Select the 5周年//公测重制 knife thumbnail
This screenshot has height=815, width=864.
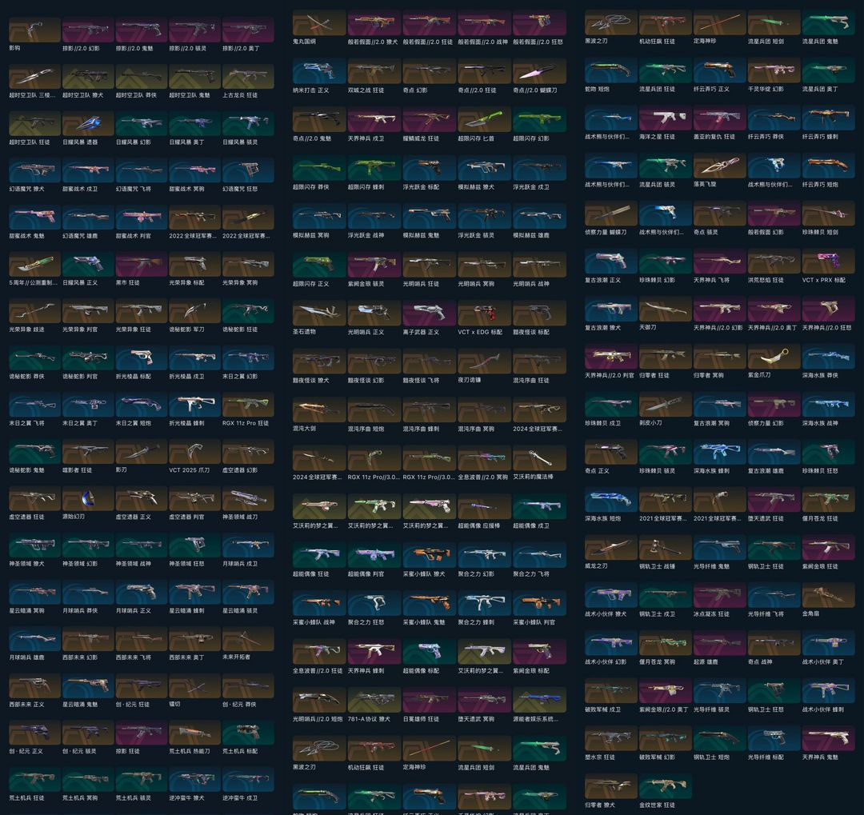[34, 264]
